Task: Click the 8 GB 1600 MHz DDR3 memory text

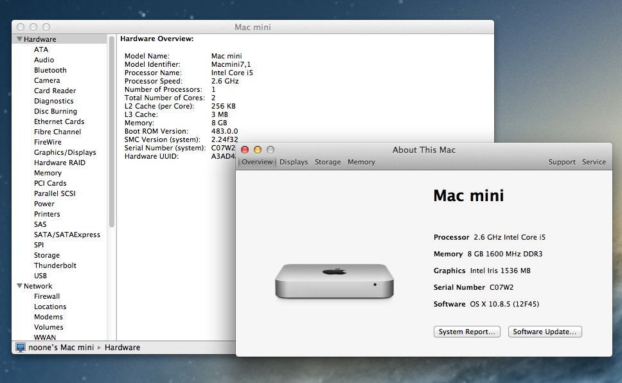Action: [505, 254]
